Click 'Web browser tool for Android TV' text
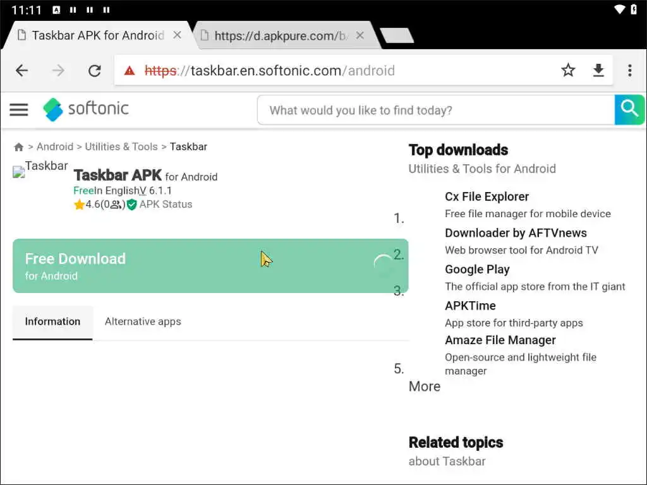The height and width of the screenshot is (485, 647). pyautogui.click(x=521, y=250)
